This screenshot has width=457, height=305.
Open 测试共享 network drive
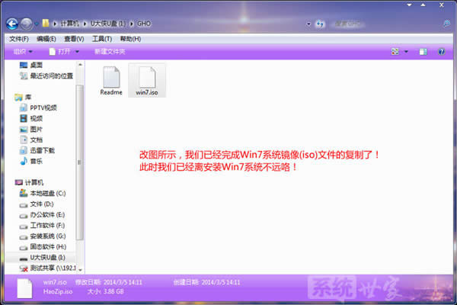click(x=48, y=268)
